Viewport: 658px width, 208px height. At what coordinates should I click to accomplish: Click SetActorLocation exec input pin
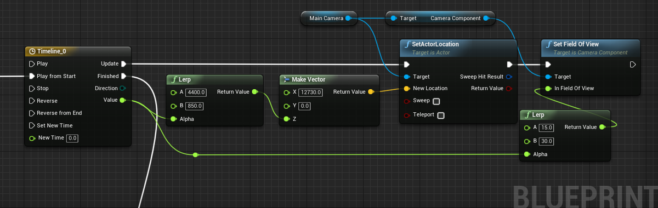406,64
